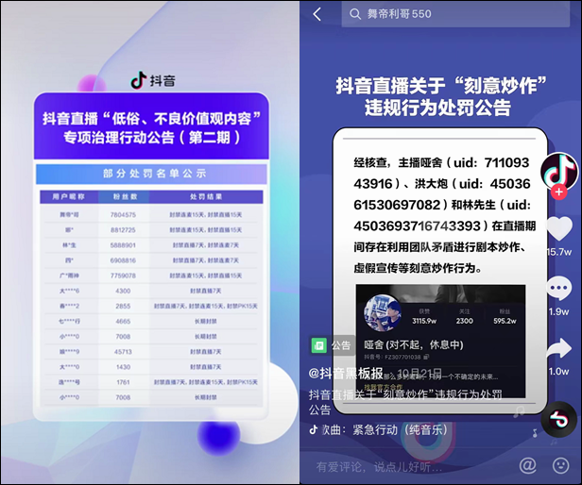Open the spinning music disc

pos(559,419)
